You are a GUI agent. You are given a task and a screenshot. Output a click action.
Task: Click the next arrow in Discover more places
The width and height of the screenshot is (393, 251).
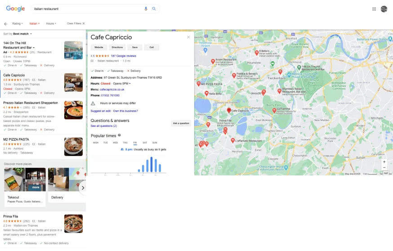click(83, 188)
